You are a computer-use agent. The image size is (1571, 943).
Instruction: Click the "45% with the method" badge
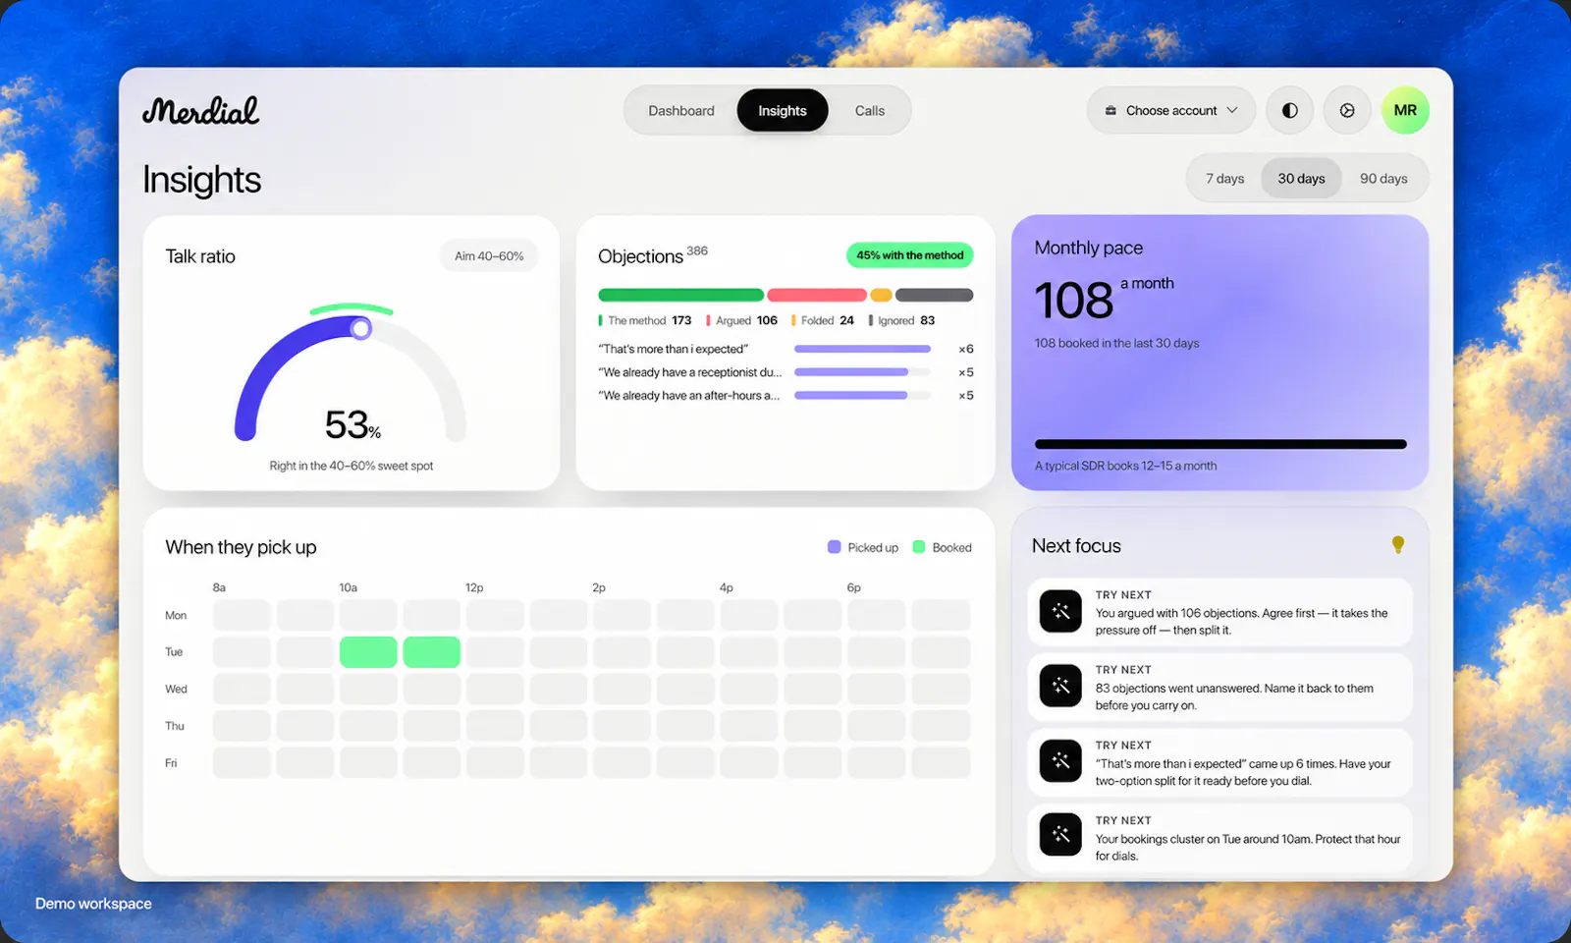coord(910,255)
